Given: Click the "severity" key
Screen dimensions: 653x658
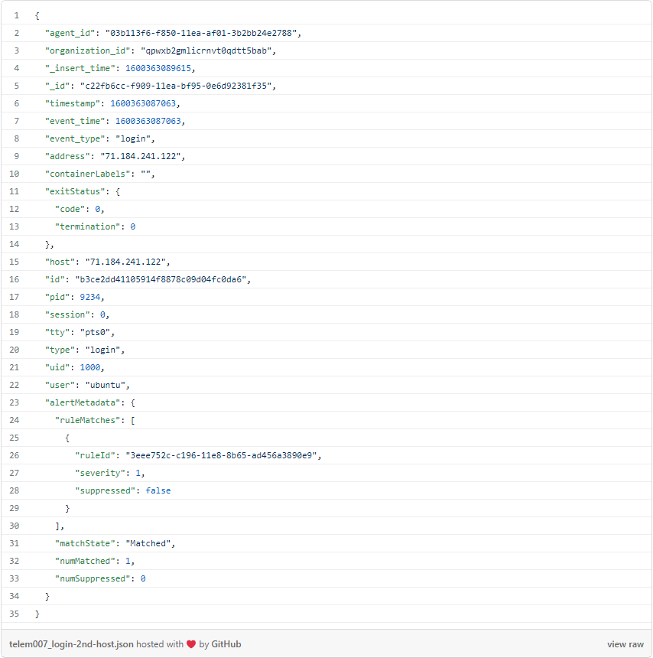Looking at the screenshot, I should tap(100, 474).
